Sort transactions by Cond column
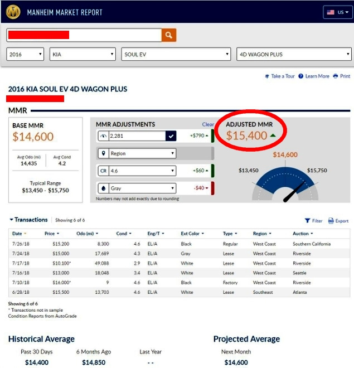The width and height of the screenshot is (354, 368). click(x=124, y=234)
